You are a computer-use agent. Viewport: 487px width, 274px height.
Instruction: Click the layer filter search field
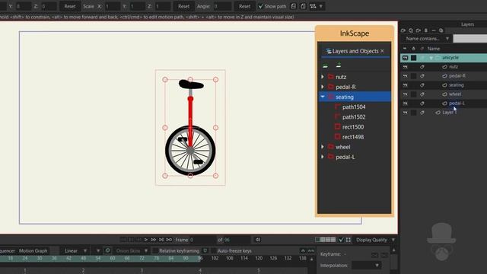(x=470, y=39)
